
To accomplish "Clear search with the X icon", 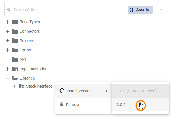I will click(x=161, y=10).
